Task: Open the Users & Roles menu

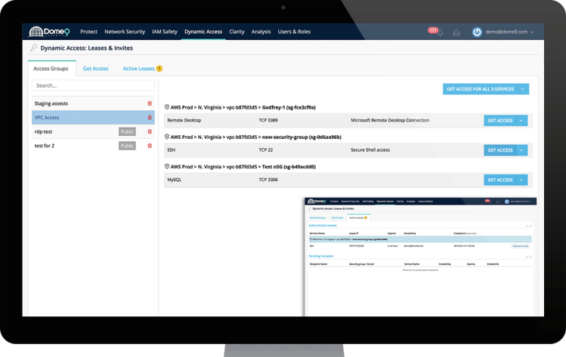Action: [294, 32]
